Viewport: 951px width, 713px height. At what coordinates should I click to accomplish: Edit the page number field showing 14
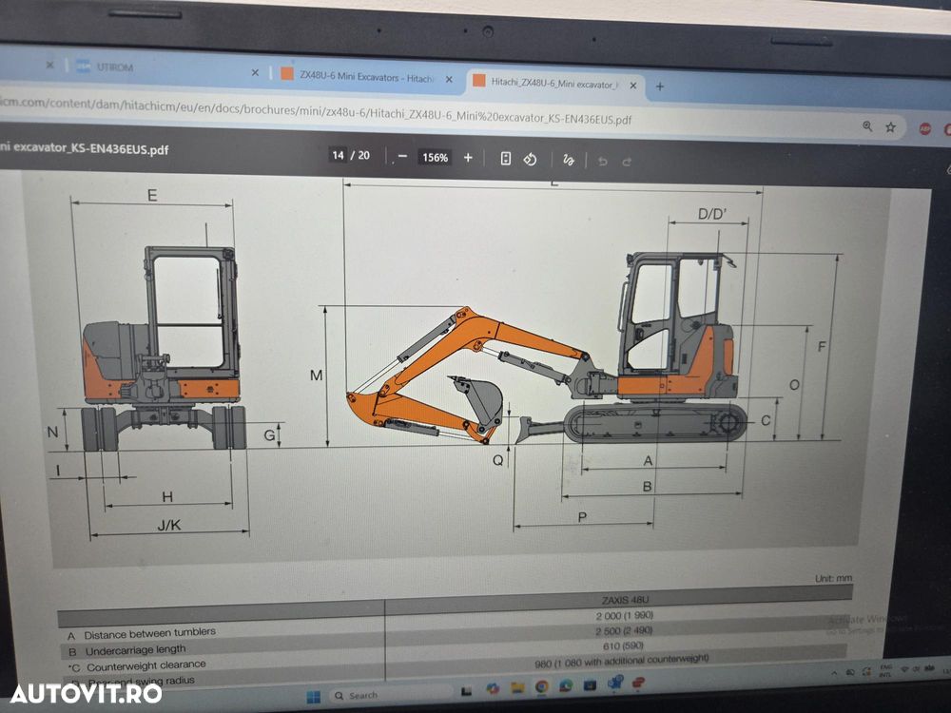338,155
